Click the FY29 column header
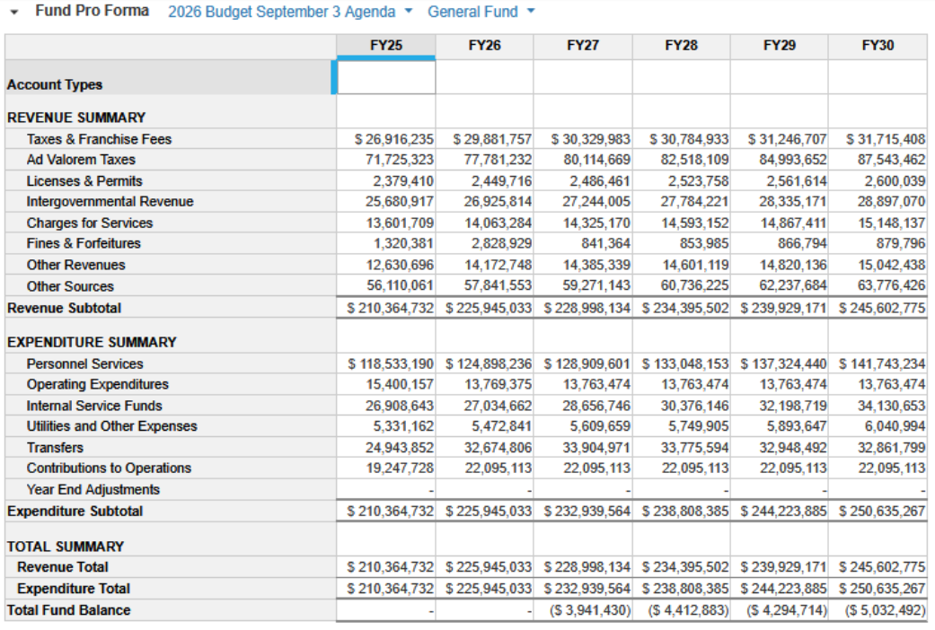Viewport: 935px width, 630px height. 779,46
